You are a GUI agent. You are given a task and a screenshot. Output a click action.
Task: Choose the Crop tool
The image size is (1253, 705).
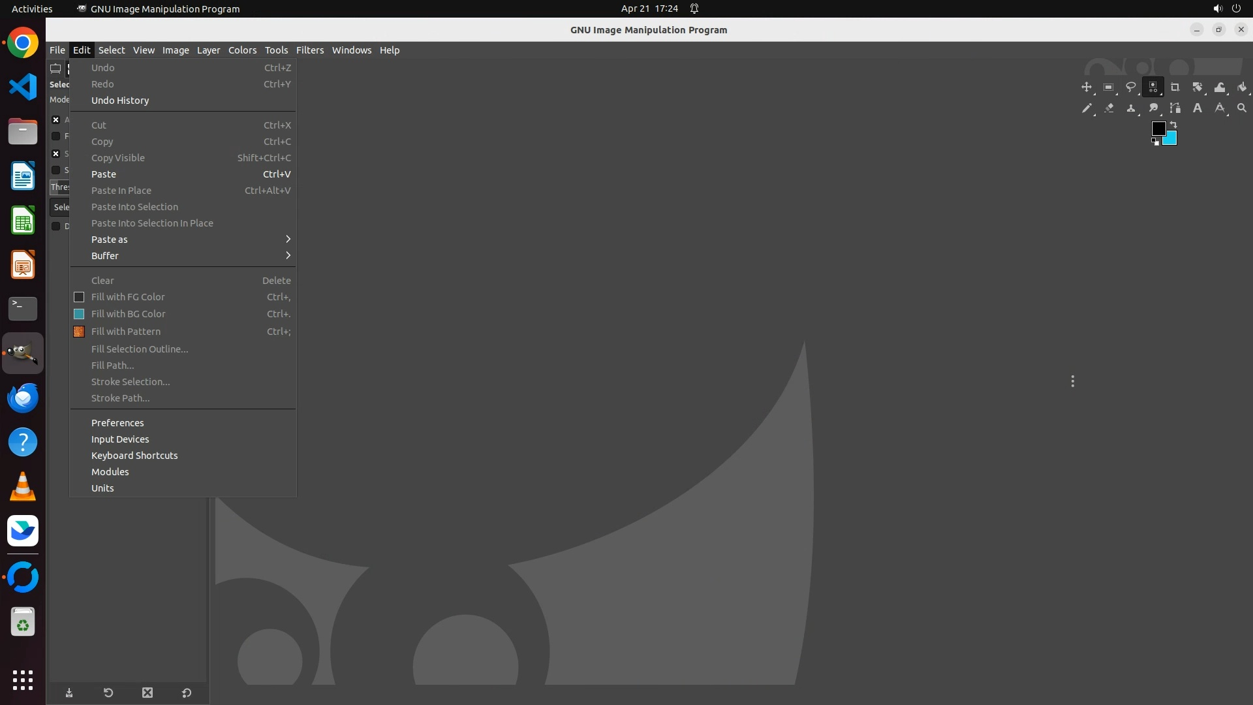point(1175,87)
